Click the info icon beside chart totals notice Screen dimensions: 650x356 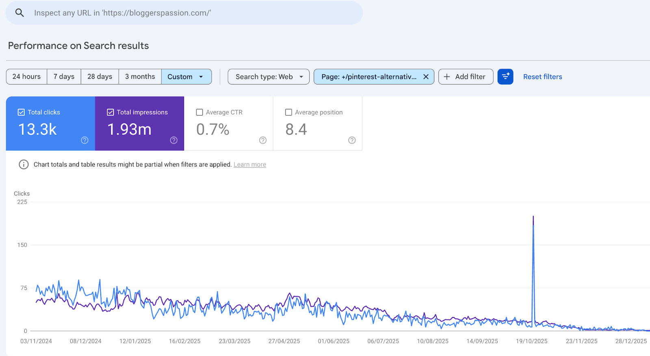point(24,164)
